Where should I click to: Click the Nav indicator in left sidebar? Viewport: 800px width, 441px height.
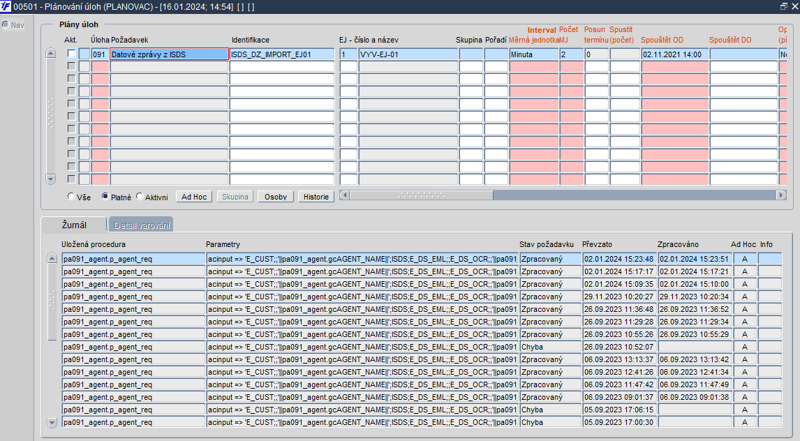(13, 25)
